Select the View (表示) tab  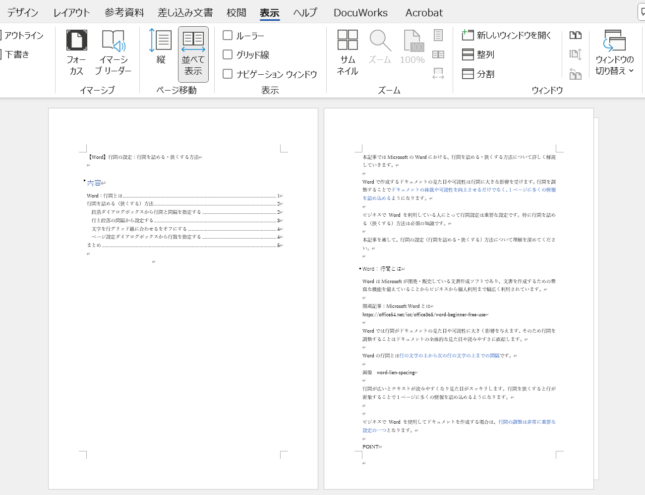(x=269, y=12)
